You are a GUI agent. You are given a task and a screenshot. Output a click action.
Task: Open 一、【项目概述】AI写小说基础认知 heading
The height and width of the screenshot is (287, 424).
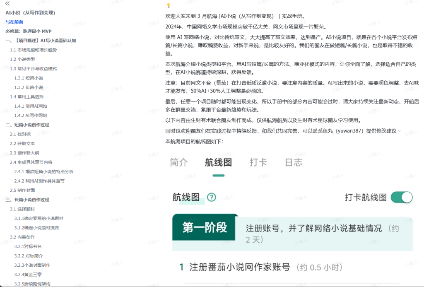(41, 41)
